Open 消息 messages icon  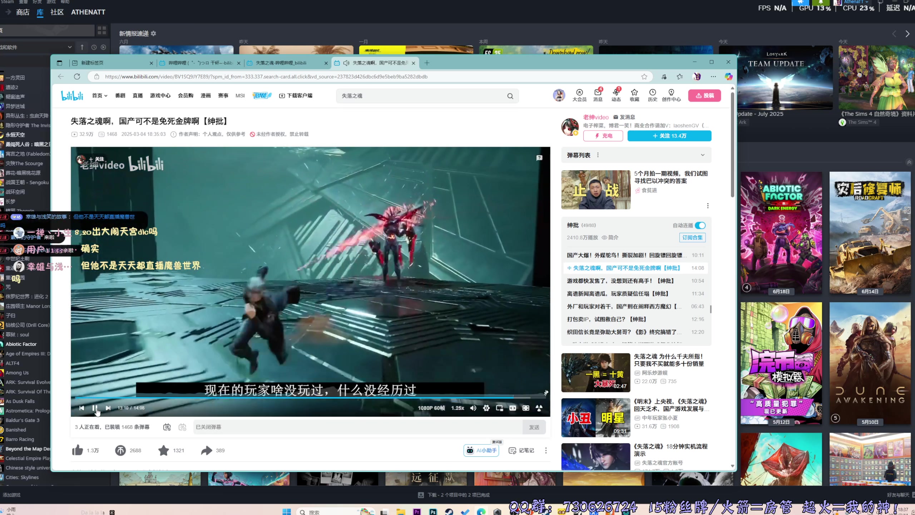click(598, 95)
